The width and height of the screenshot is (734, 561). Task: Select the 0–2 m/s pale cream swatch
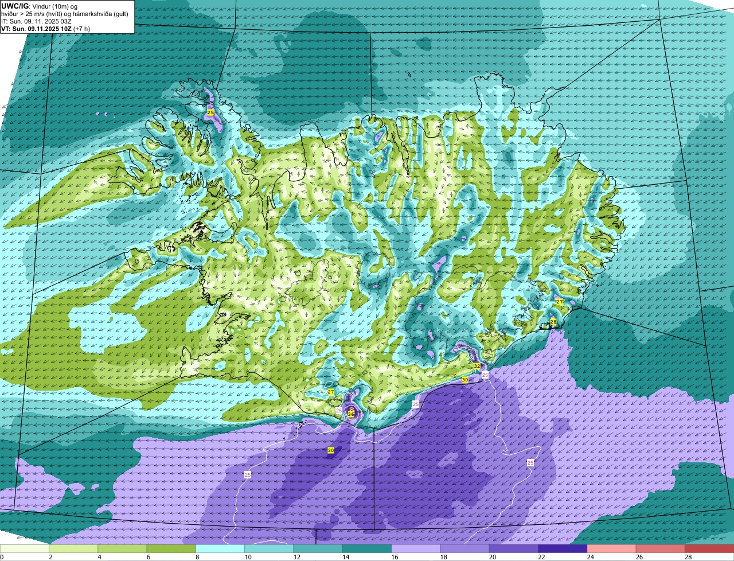(25, 549)
